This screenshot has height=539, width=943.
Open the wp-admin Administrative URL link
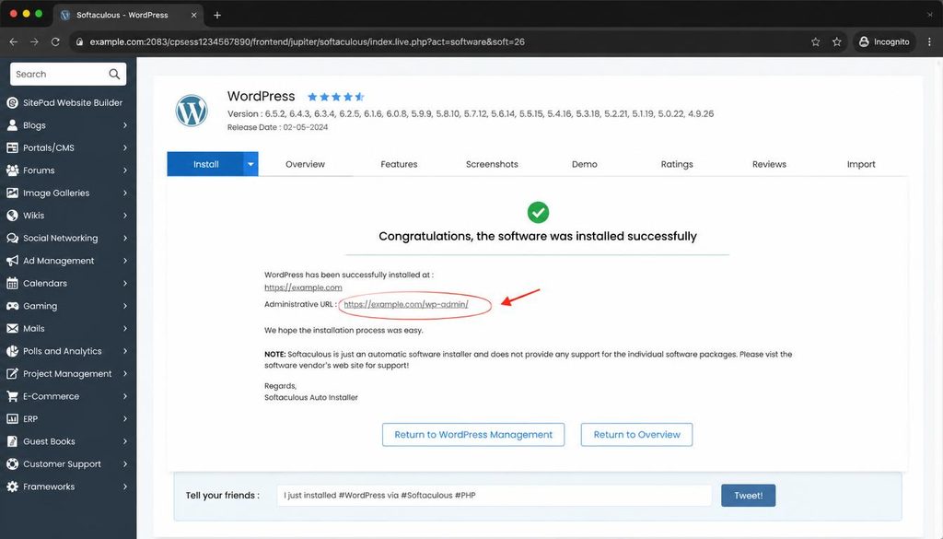pyautogui.click(x=406, y=304)
